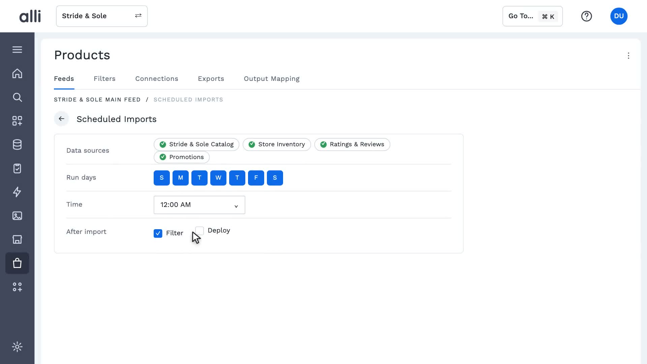Toggle Friday run day

pos(256,178)
